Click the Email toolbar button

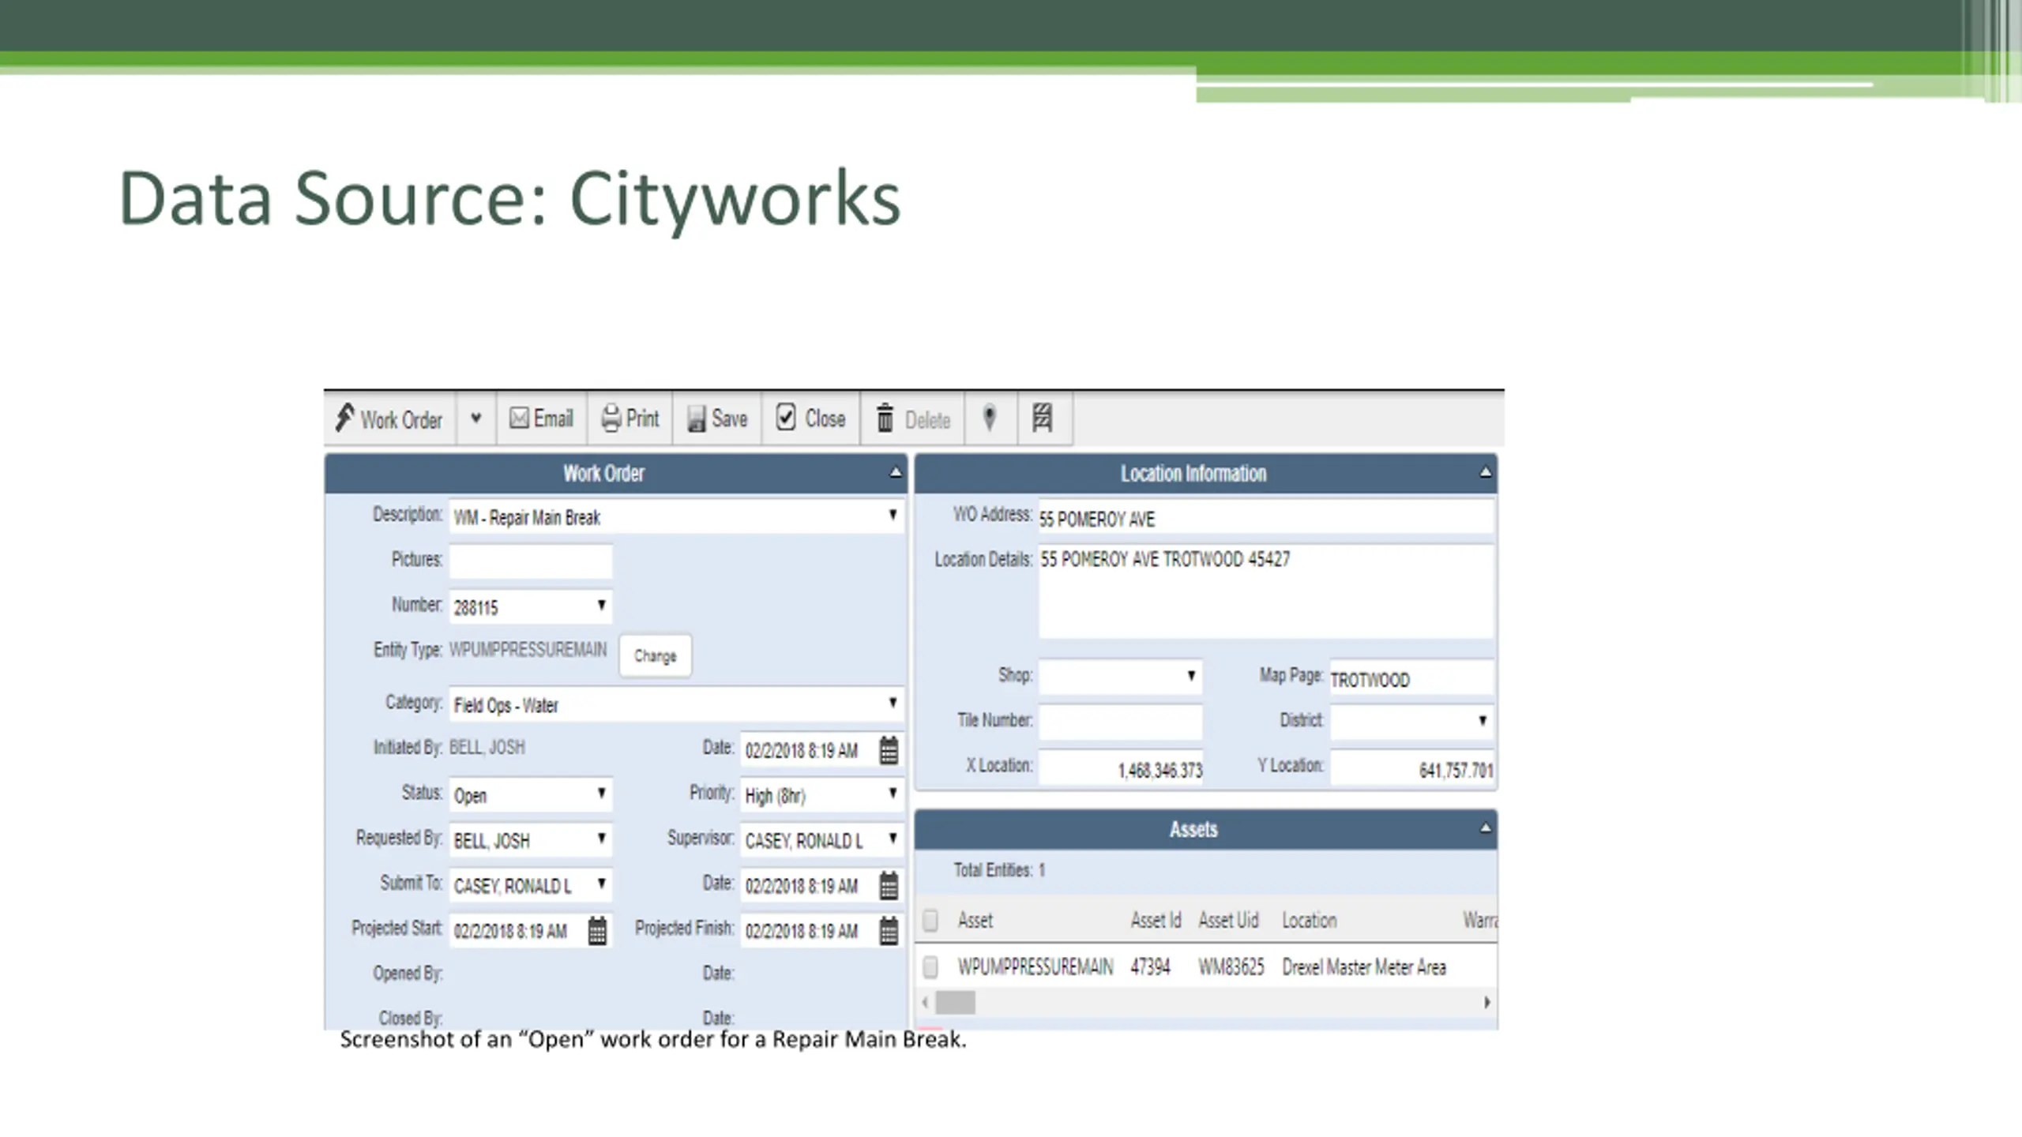(542, 418)
